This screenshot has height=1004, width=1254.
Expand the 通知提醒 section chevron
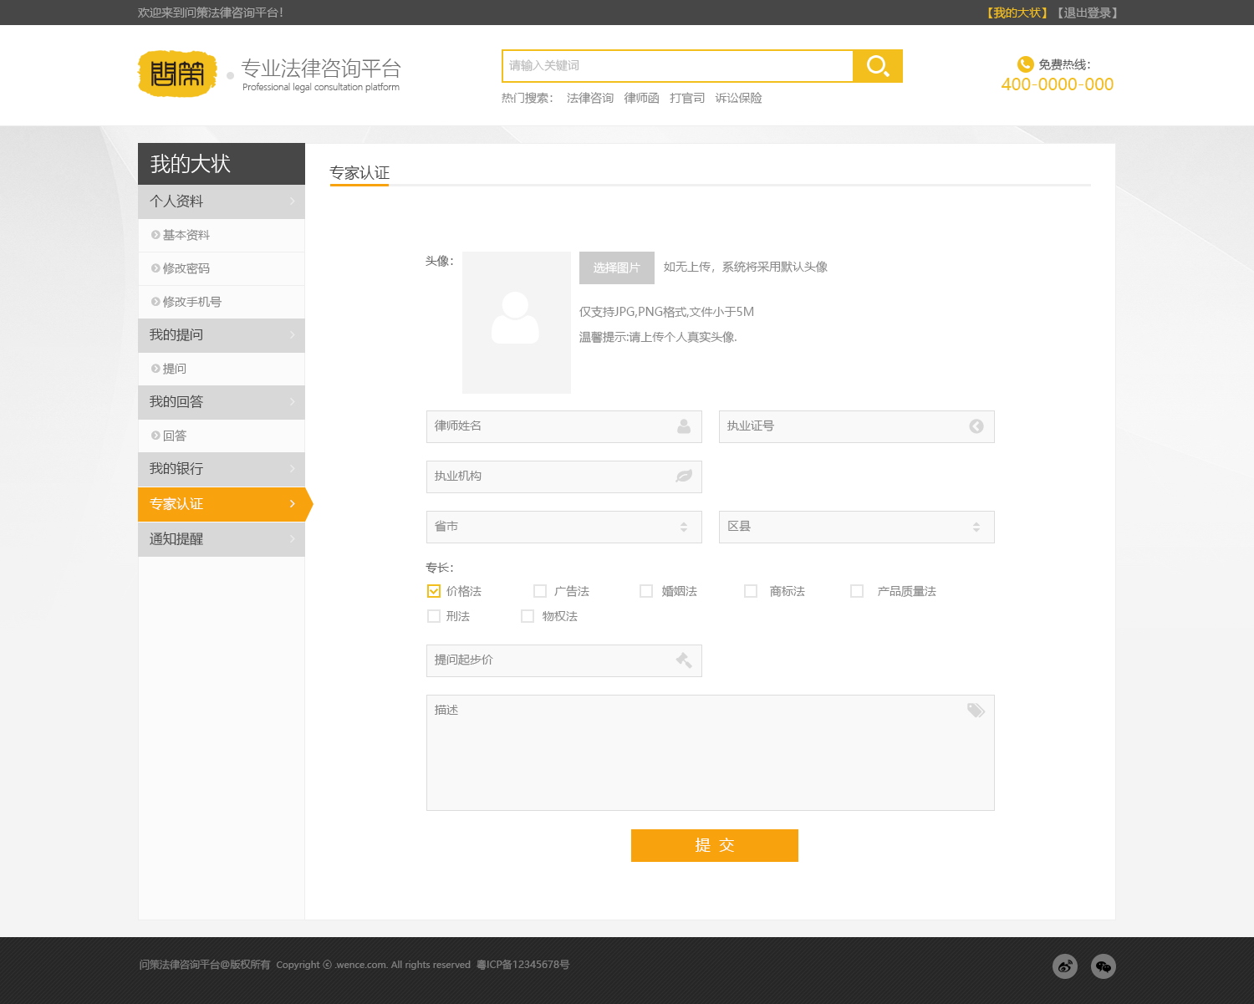tap(292, 539)
